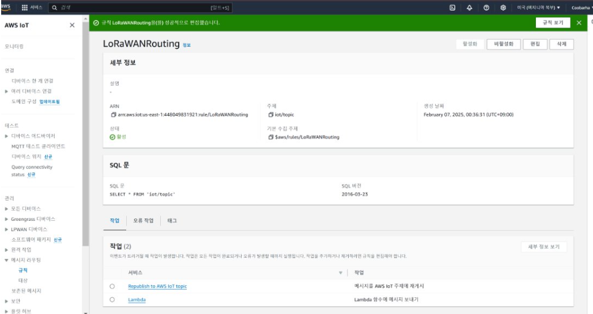Click the 비활성화 button
The image size is (593, 314).
(x=503, y=44)
